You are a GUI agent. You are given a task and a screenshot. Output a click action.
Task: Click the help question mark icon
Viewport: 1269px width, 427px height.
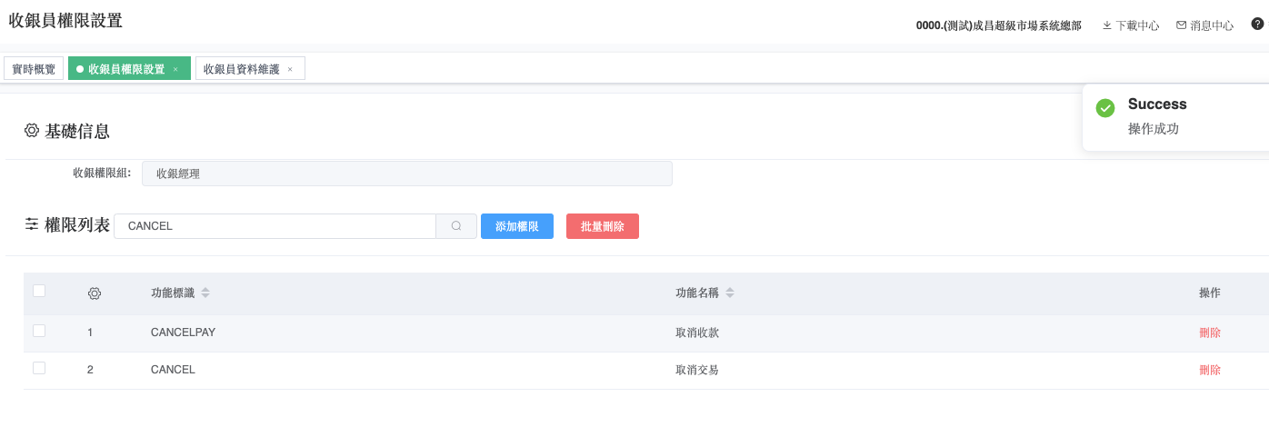(x=1257, y=25)
